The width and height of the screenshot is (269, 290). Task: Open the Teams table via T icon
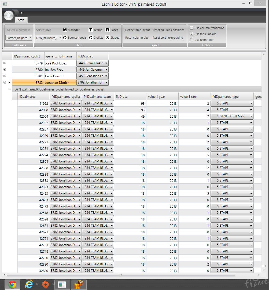tap(91, 30)
